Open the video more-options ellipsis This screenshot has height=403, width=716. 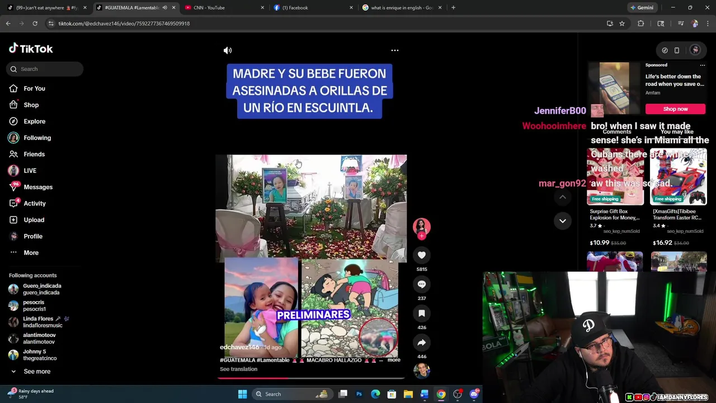pyautogui.click(x=395, y=50)
